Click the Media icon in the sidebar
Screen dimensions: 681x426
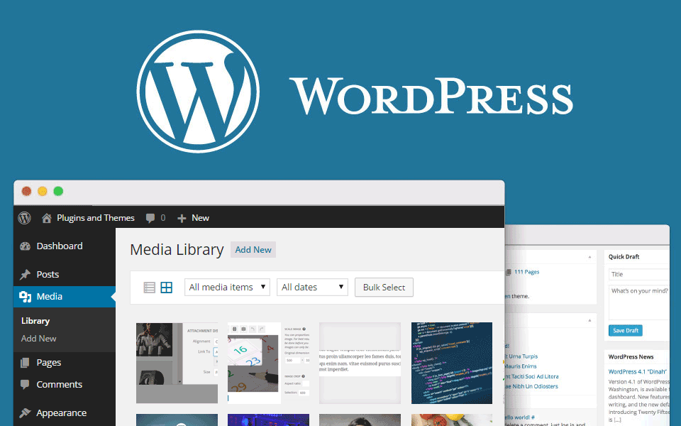26,297
